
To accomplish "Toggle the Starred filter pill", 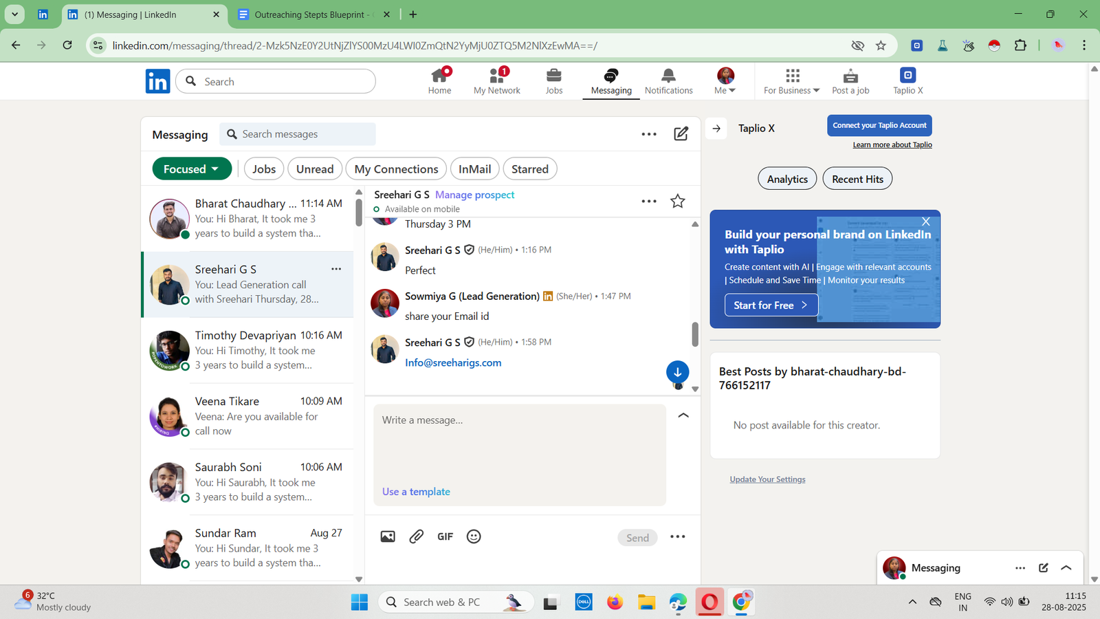I will (x=529, y=169).
